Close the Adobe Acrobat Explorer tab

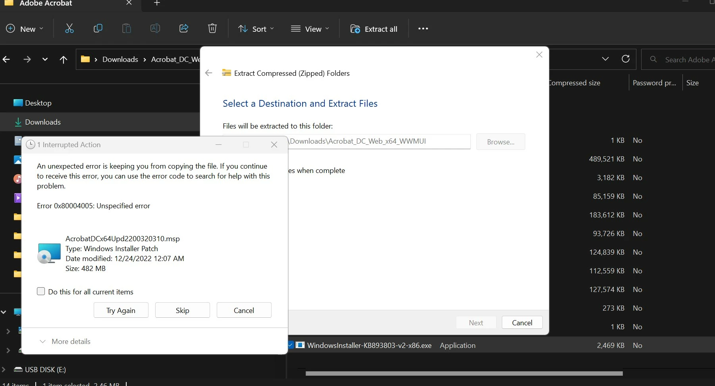click(x=129, y=3)
